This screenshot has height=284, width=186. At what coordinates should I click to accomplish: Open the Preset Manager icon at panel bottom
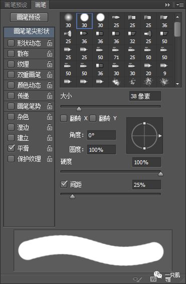pyautogui.click(x=153, y=279)
